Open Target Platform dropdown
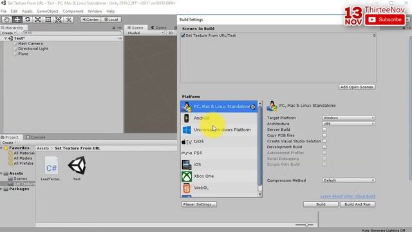 [348, 118]
